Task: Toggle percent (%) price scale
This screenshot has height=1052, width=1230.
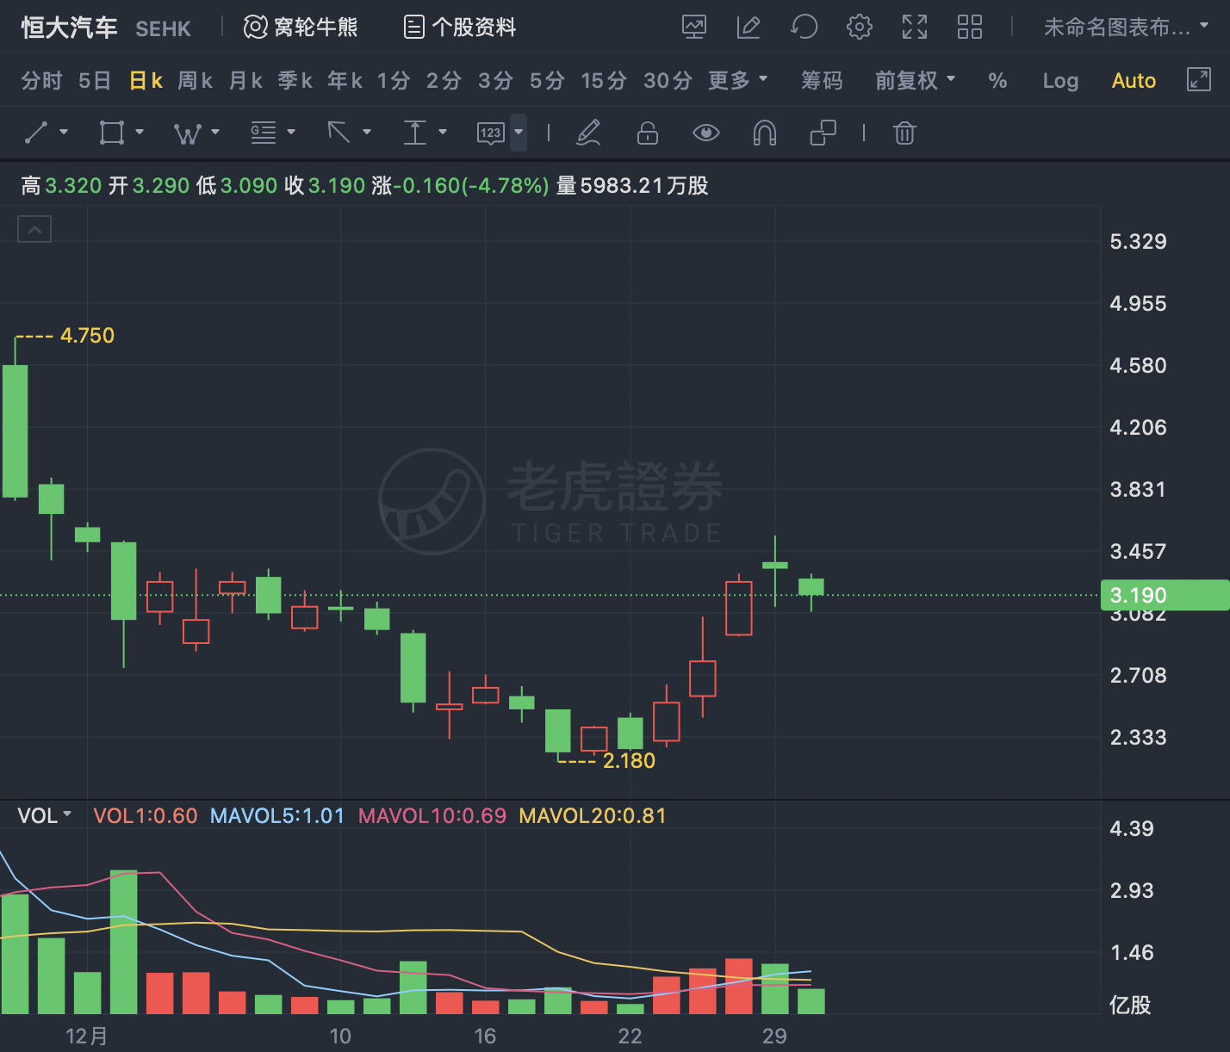Action: tap(997, 81)
